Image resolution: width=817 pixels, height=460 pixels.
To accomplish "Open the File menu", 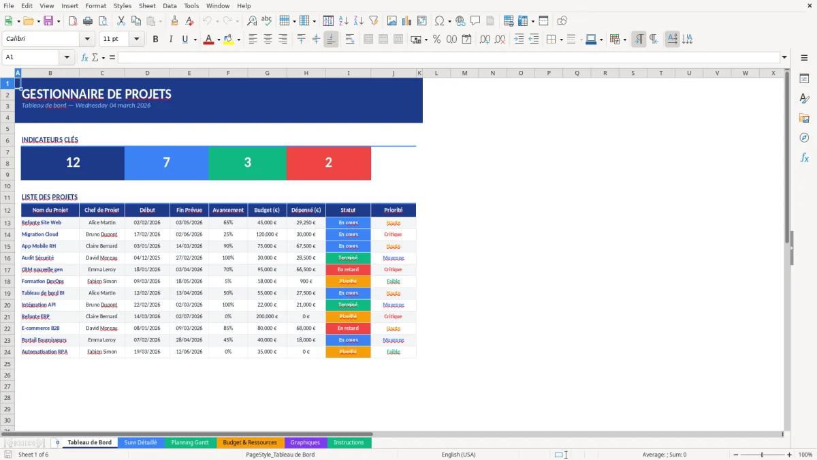I will [x=9, y=5].
